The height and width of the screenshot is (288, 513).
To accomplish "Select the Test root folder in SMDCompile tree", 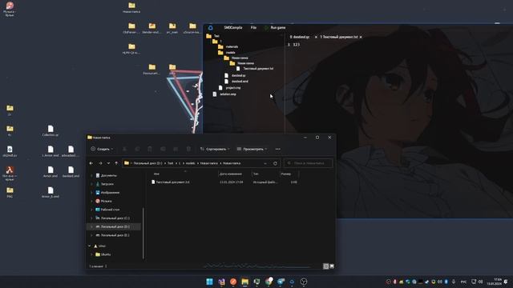I will [x=213, y=36].
